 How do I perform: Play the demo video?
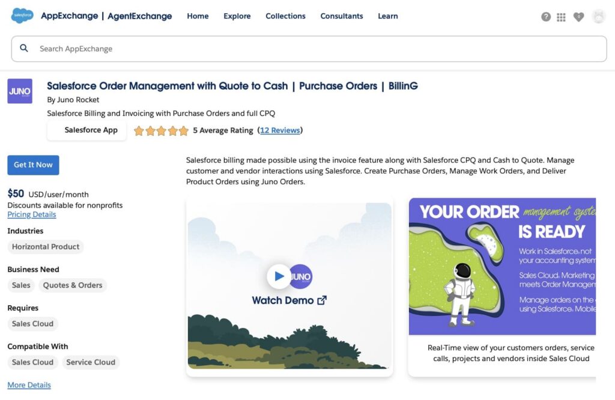pyautogui.click(x=279, y=276)
